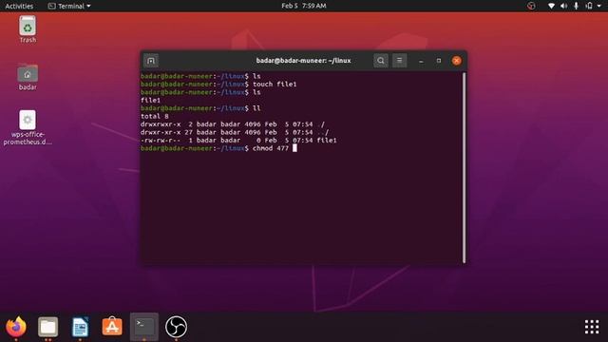Click the Wi-Fi status icon

coord(551,6)
